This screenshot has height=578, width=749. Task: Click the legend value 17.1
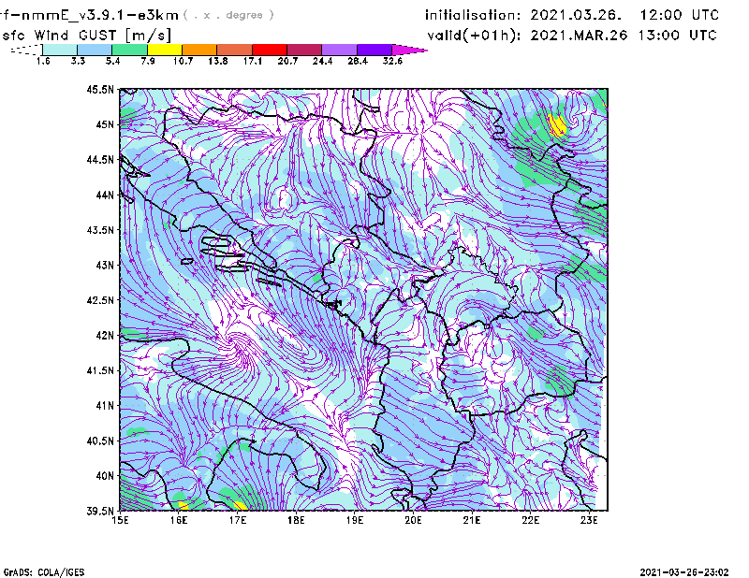point(253,61)
